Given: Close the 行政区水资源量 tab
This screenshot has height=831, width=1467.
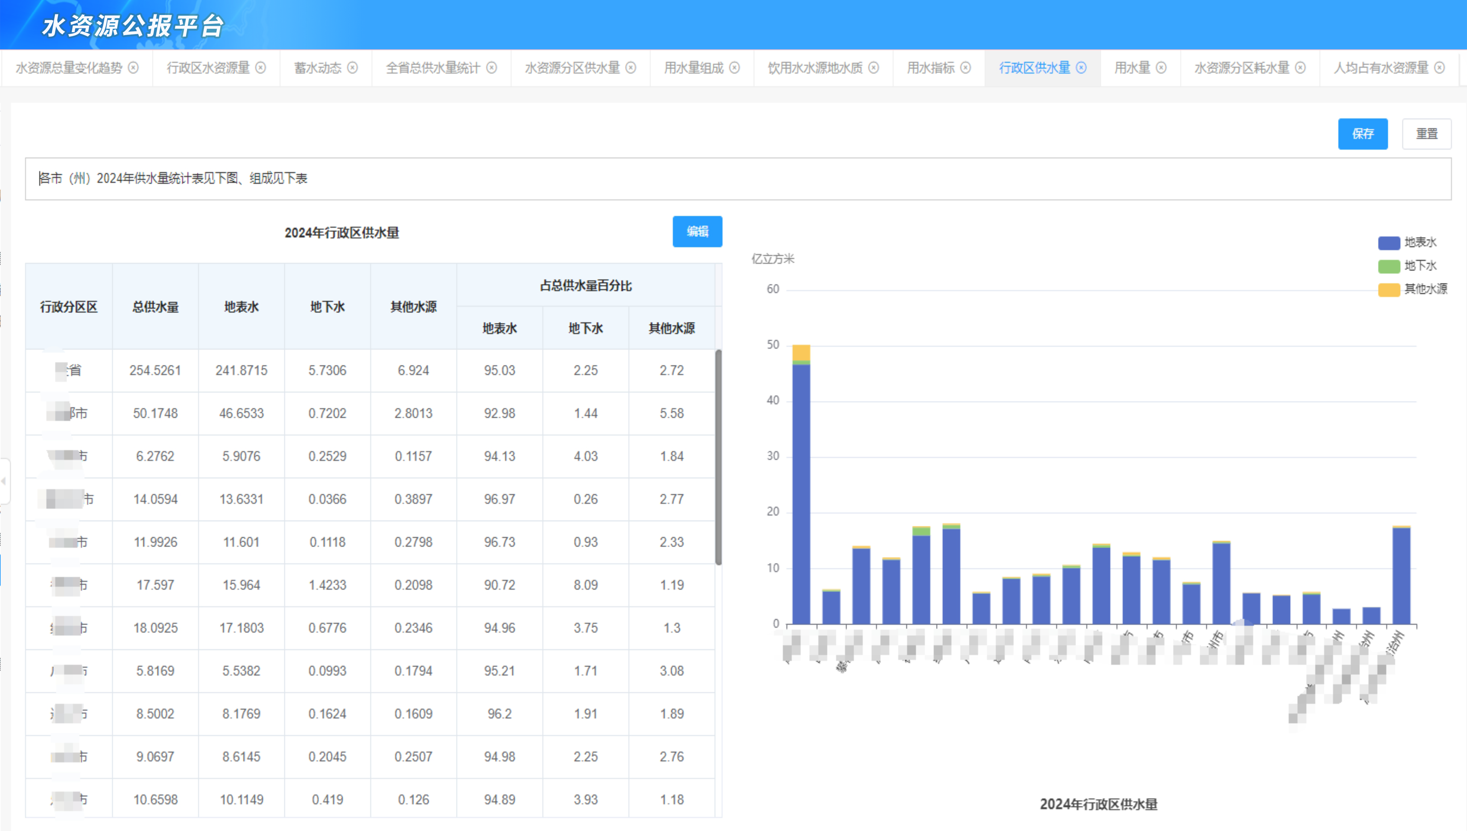Looking at the screenshot, I should 260,68.
